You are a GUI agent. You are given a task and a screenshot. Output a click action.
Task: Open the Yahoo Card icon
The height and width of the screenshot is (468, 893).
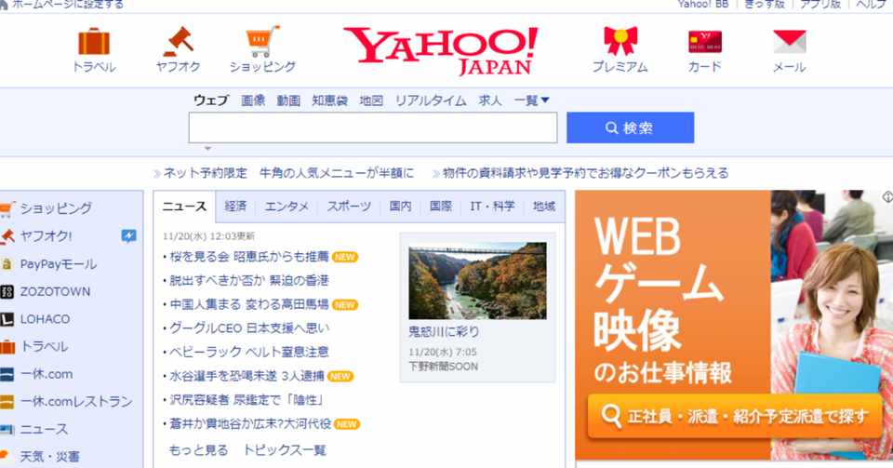[x=705, y=42]
